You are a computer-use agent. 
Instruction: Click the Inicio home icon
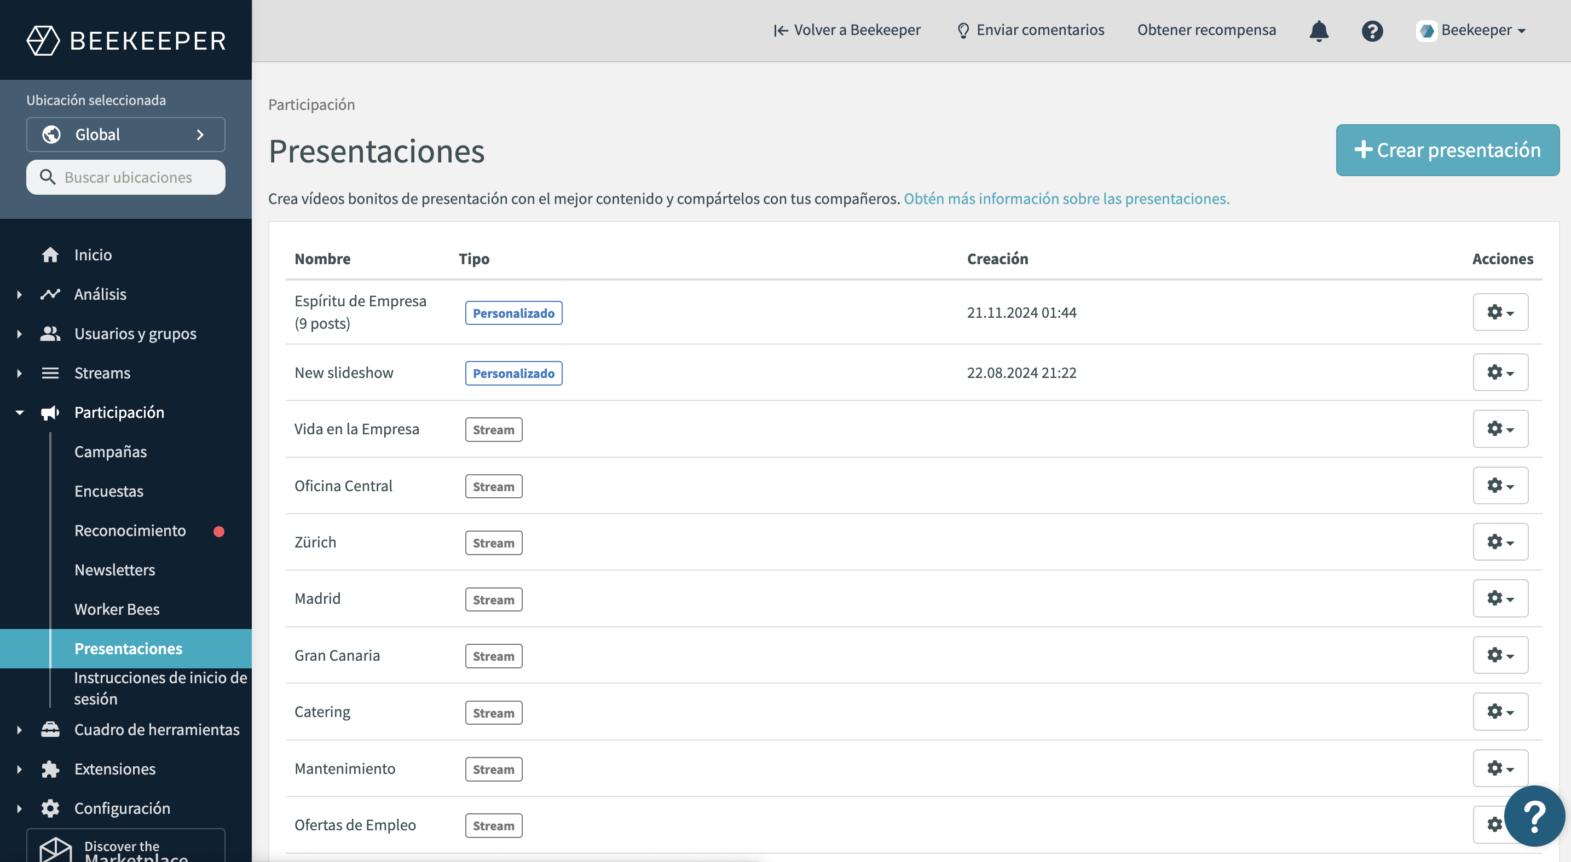50,255
